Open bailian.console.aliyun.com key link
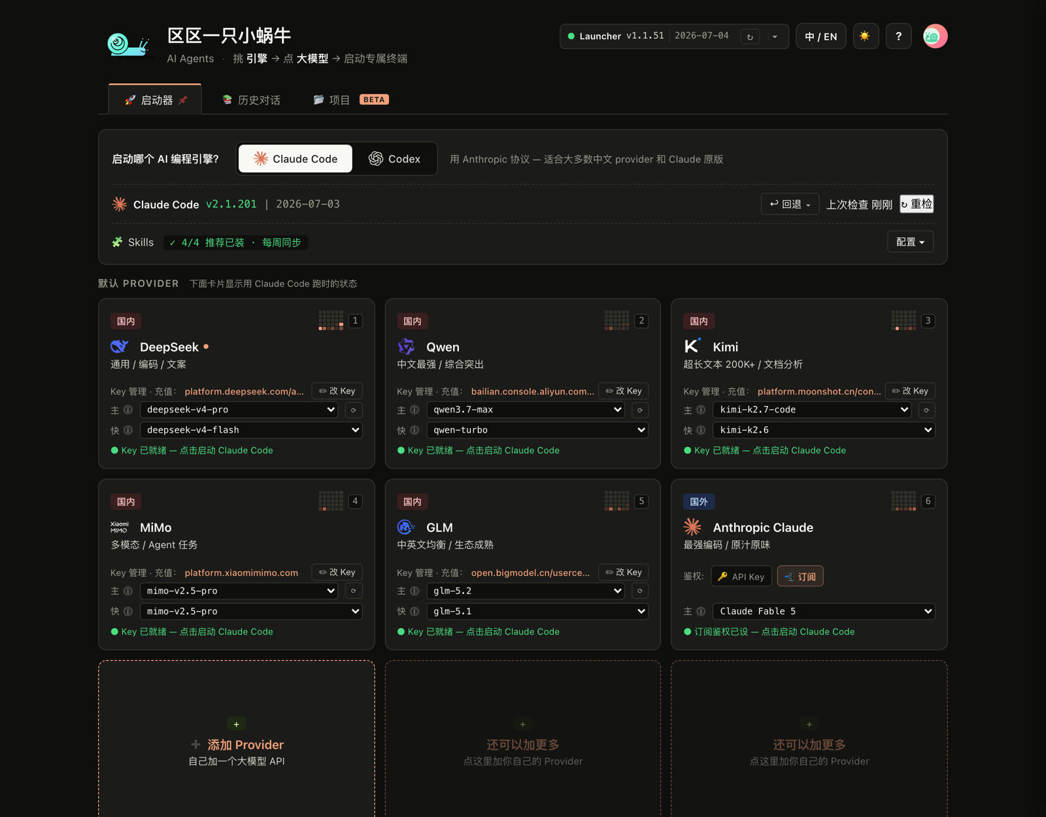The width and height of the screenshot is (1046, 817). pos(532,392)
